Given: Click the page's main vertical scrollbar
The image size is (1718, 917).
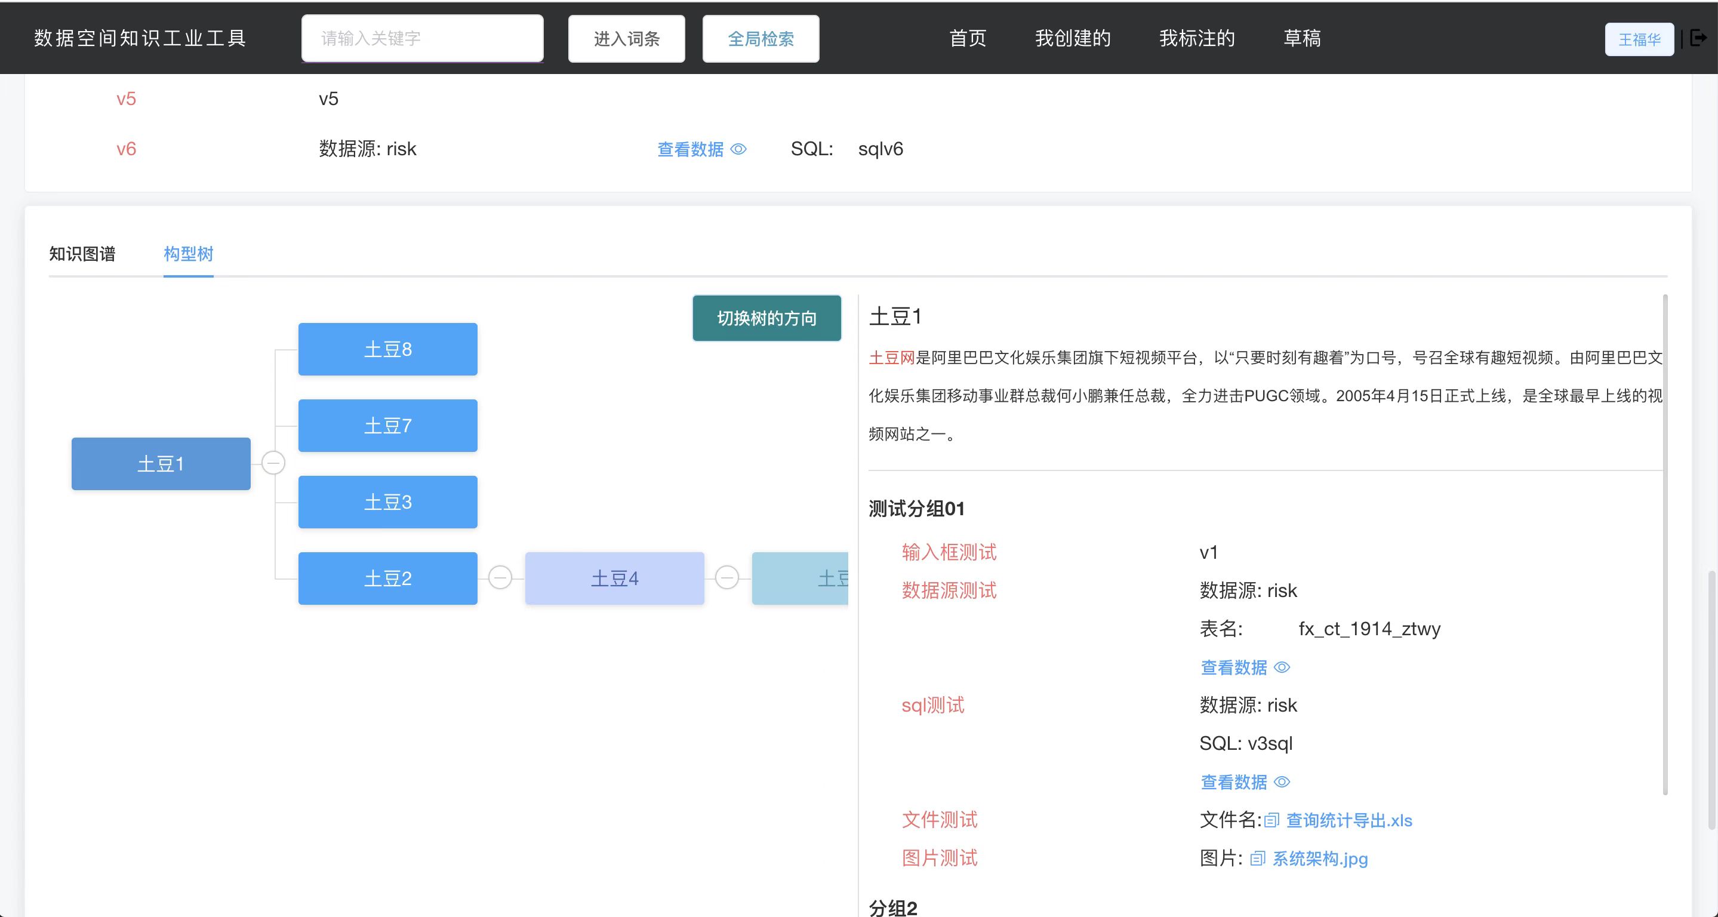Looking at the screenshot, I should coord(1712,700).
